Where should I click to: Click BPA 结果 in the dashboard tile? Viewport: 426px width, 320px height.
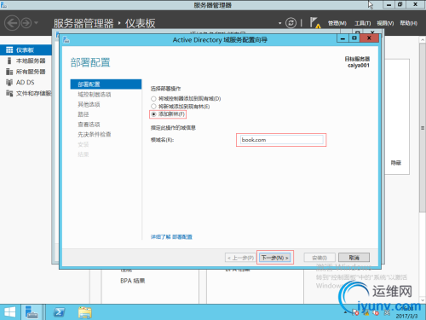pyautogui.click(x=133, y=281)
